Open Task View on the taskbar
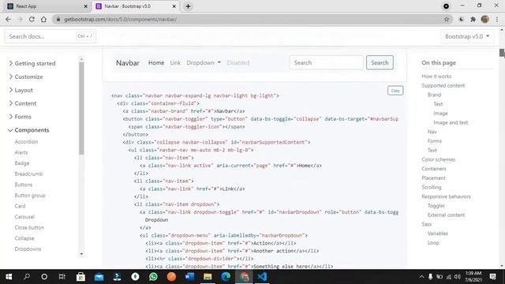This screenshot has height=284, width=505. (62, 277)
